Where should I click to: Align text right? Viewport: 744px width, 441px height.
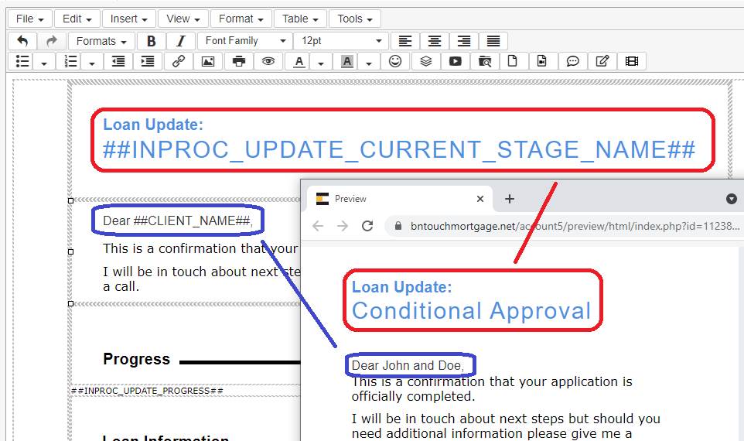coord(463,41)
